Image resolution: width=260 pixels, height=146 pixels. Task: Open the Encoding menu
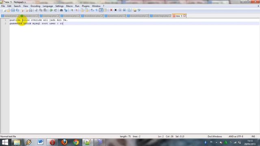pyautogui.click(x=35, y=6)
